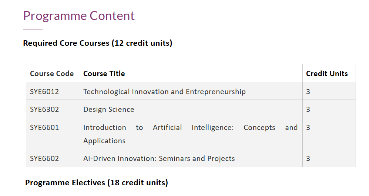
Task: Click Technological Innovation and Entrepreneurship title
Action: coord(164,92)
